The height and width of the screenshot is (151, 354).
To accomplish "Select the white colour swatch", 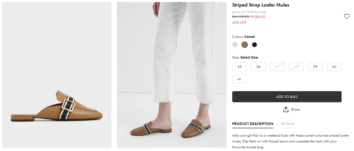I will tap(235, 45).
